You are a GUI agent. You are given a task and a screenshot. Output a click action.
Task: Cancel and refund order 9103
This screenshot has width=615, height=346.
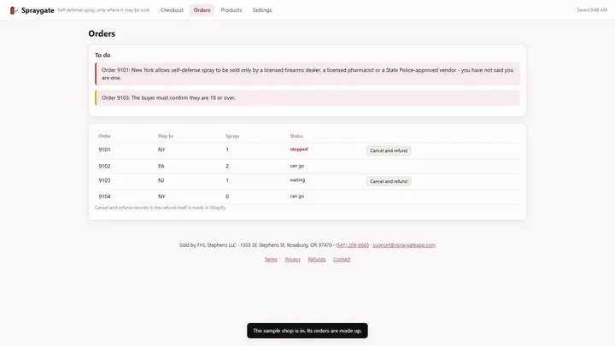coord(389,181)
